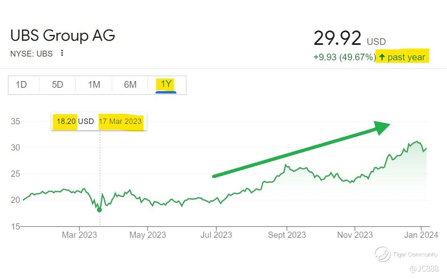Screen dimensions: 447x279
Task: Click the Tiger Community logo icon
Action: pyautogui.click(x=382, y=254)
